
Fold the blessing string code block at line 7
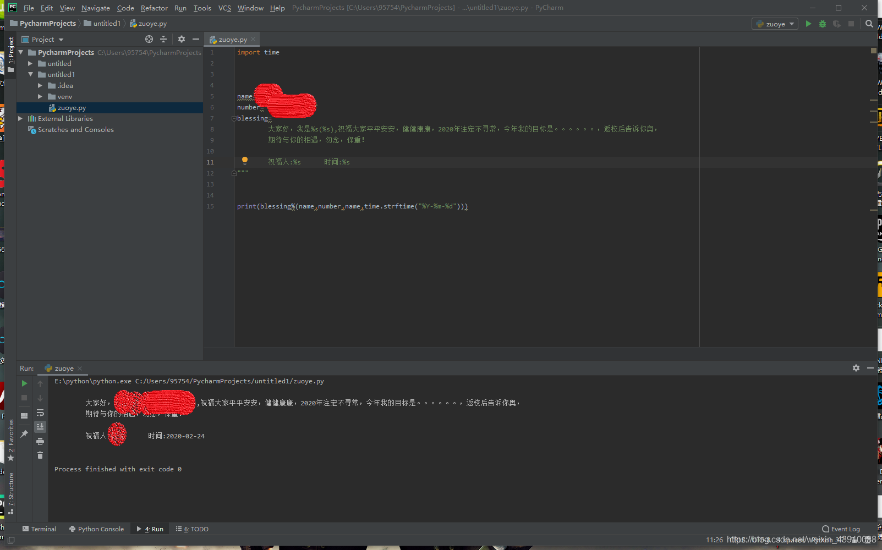234,118
